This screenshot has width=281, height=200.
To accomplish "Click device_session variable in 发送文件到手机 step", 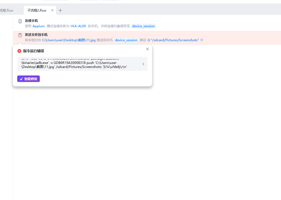I will coord(126,40).
